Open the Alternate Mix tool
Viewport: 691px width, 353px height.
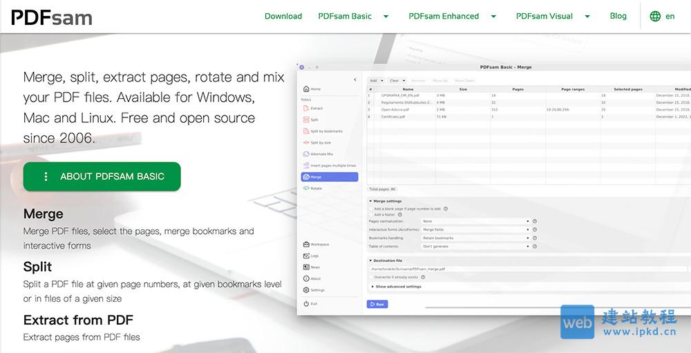tap(321, 154)
